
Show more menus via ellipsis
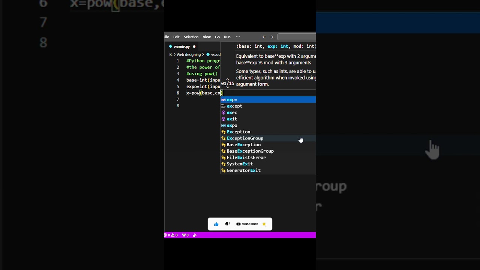click(238, 37)
